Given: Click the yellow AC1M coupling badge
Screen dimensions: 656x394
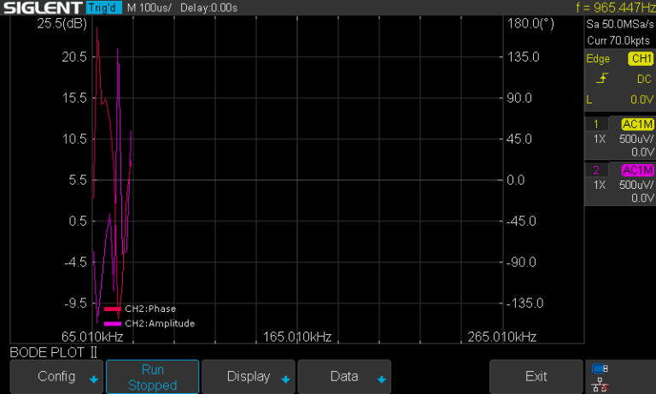Looking at the screenshot, I should (637, 124).
